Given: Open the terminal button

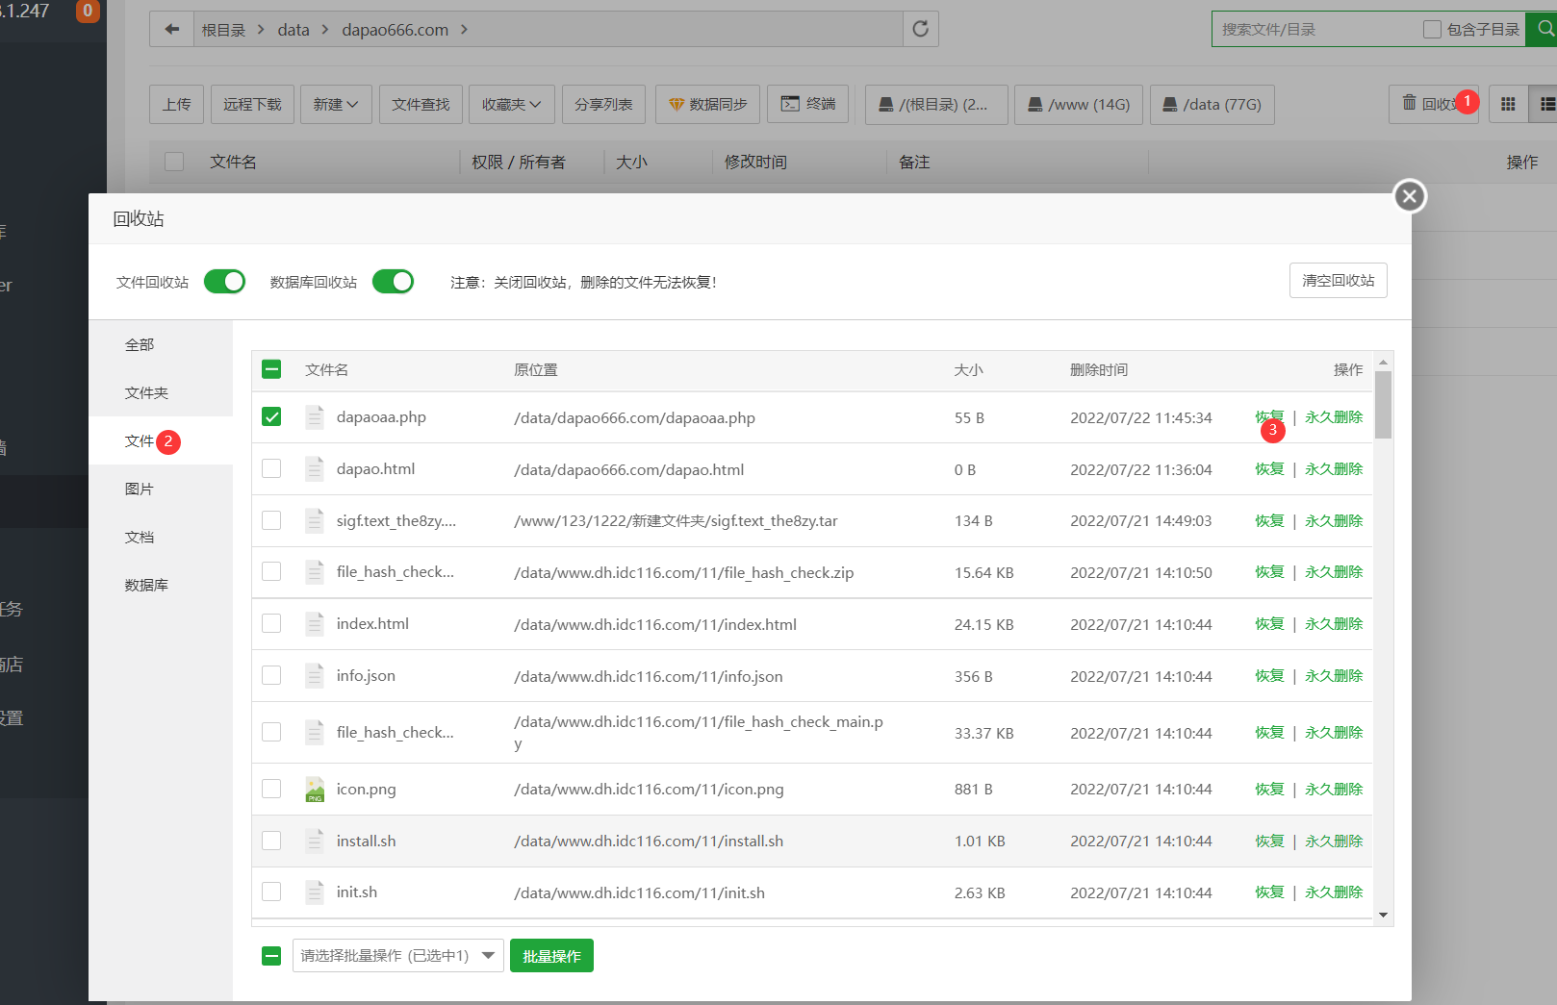Looking at the screenshot, I should 807,104.
